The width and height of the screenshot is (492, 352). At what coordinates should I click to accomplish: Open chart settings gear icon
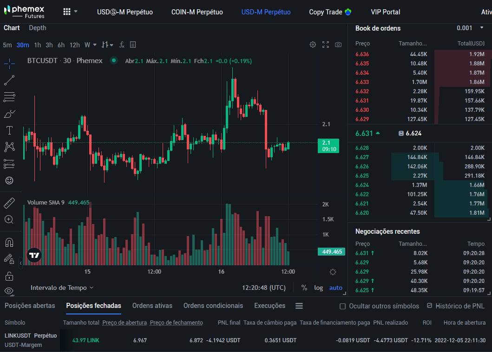[x=313, y=45]
